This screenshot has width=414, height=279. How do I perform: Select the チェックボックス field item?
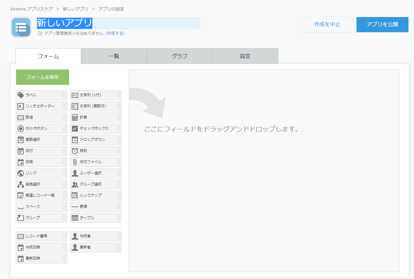coord(95,129)
